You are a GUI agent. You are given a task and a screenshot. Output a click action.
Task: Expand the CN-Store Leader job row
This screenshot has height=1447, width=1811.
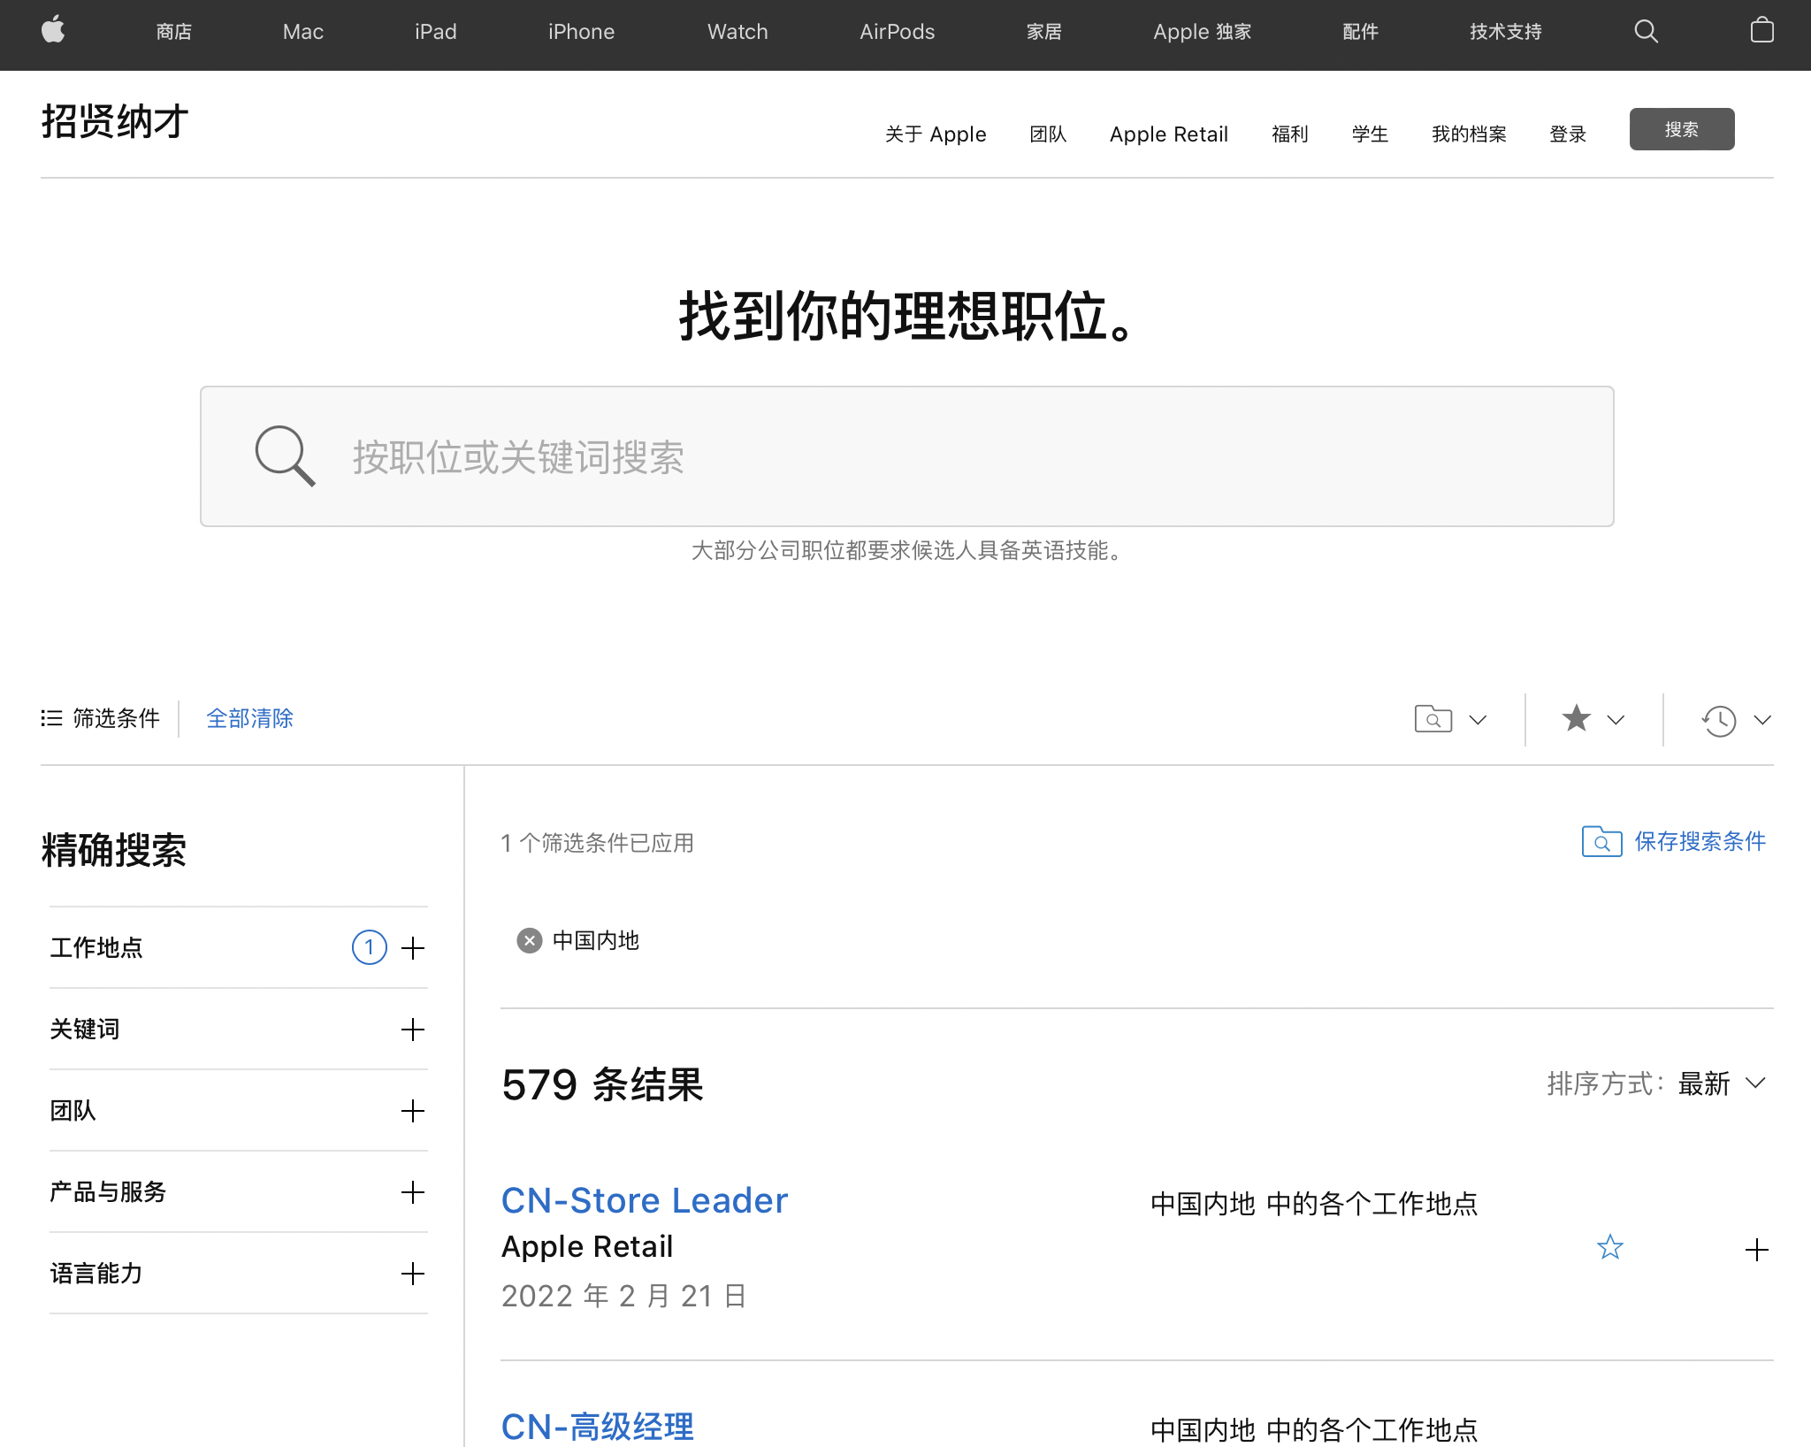[1756, 1250]
